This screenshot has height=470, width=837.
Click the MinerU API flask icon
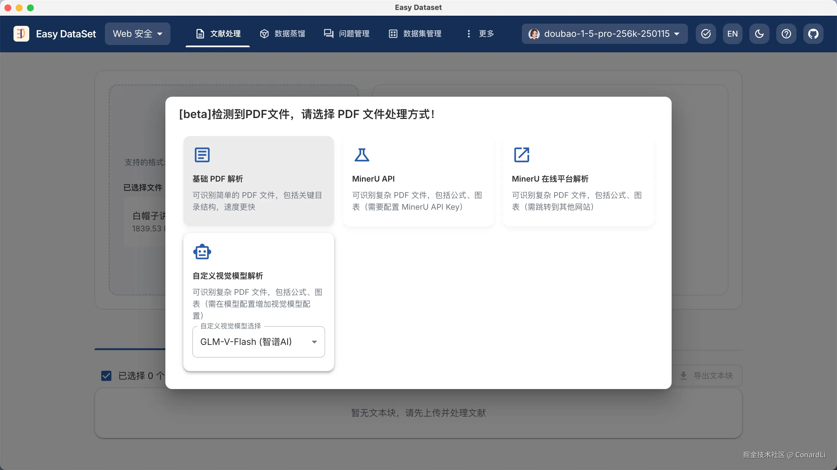[x=362, y=155]
